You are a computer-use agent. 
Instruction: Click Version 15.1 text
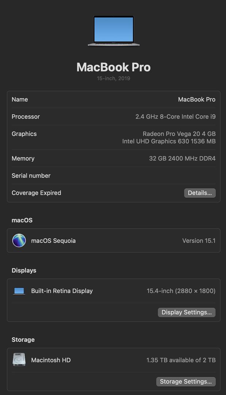(199, 241)
